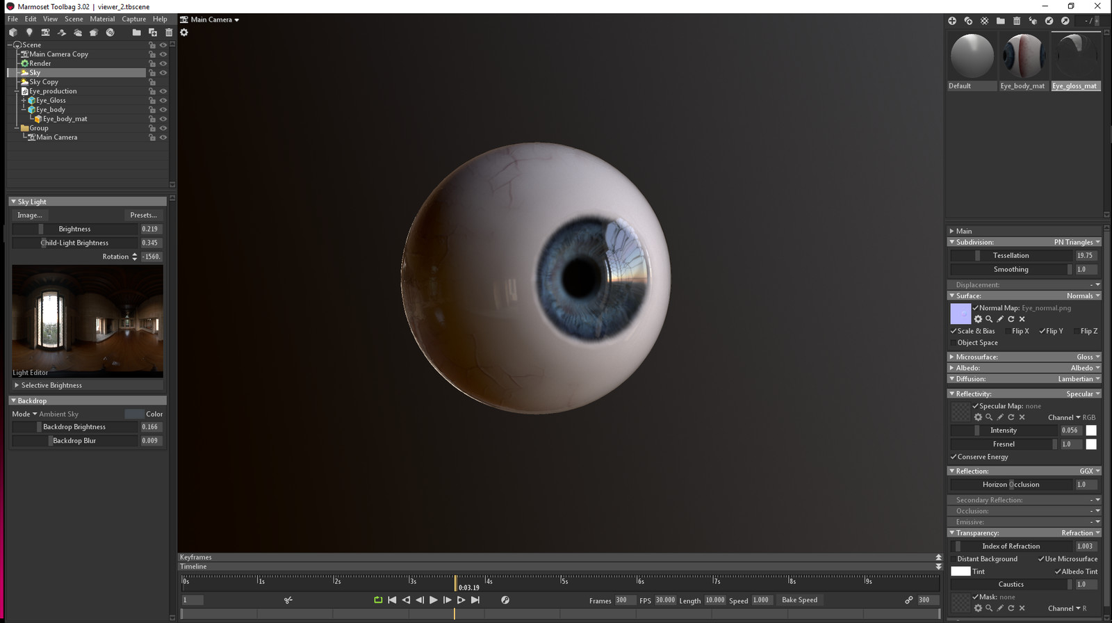Toggle Scale & Bias checkbox
Viewport: 1112px width, 623px height.
(954, 331)
